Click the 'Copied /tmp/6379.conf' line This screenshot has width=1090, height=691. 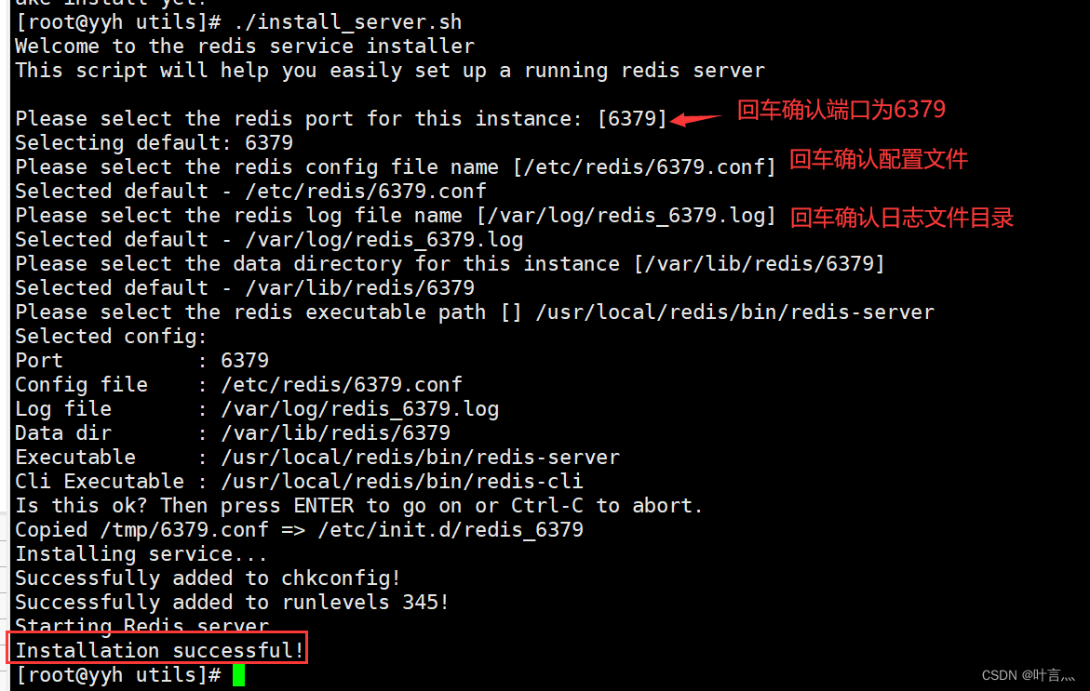[x=299, y=529]
